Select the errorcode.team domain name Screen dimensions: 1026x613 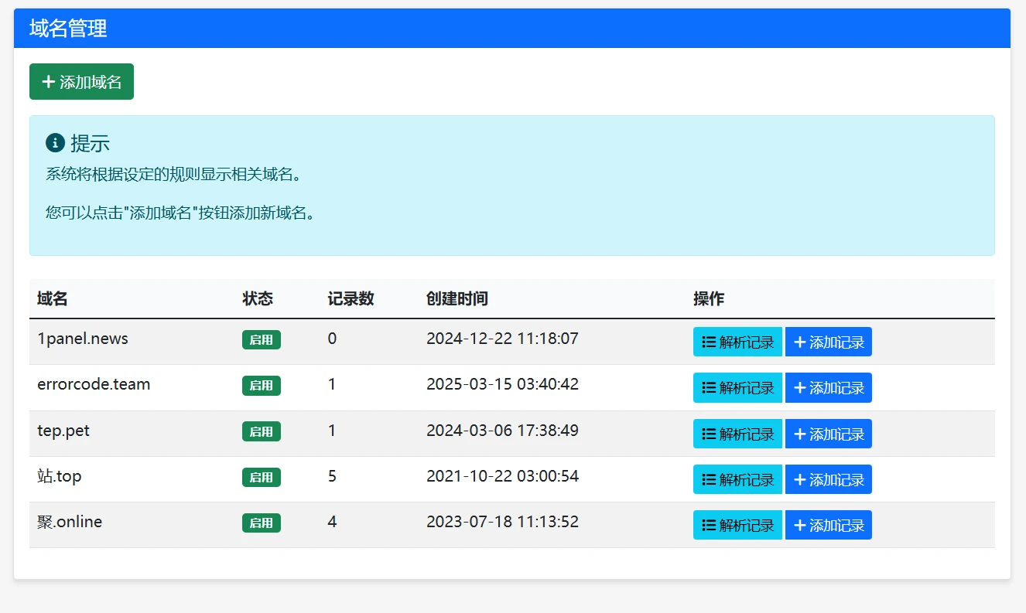(94, 384)
